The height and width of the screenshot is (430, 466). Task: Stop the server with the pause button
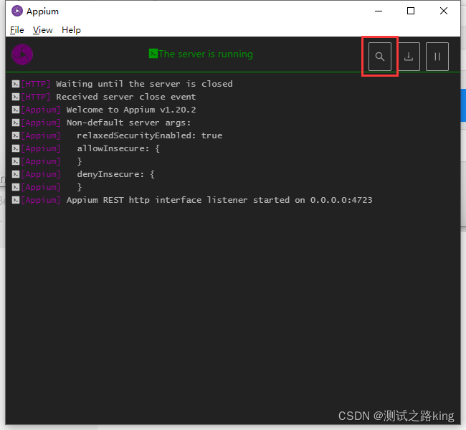pyautogui.click(x=437, y=57)
